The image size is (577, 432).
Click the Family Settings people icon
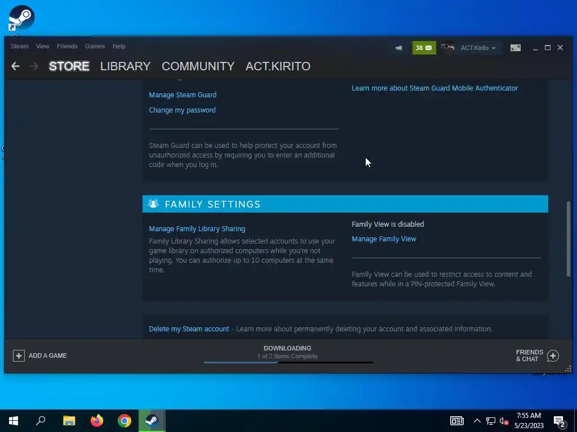click(x=153, y=204)
